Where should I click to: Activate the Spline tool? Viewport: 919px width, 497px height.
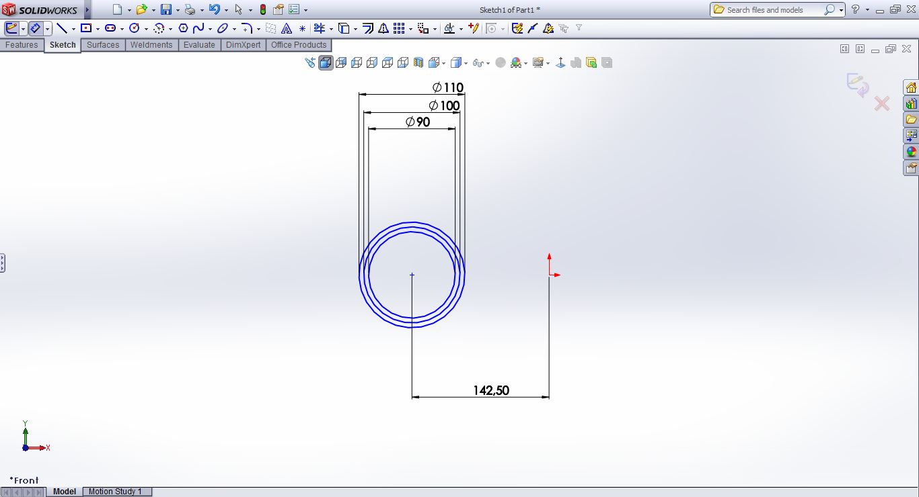tap(199, 28)
